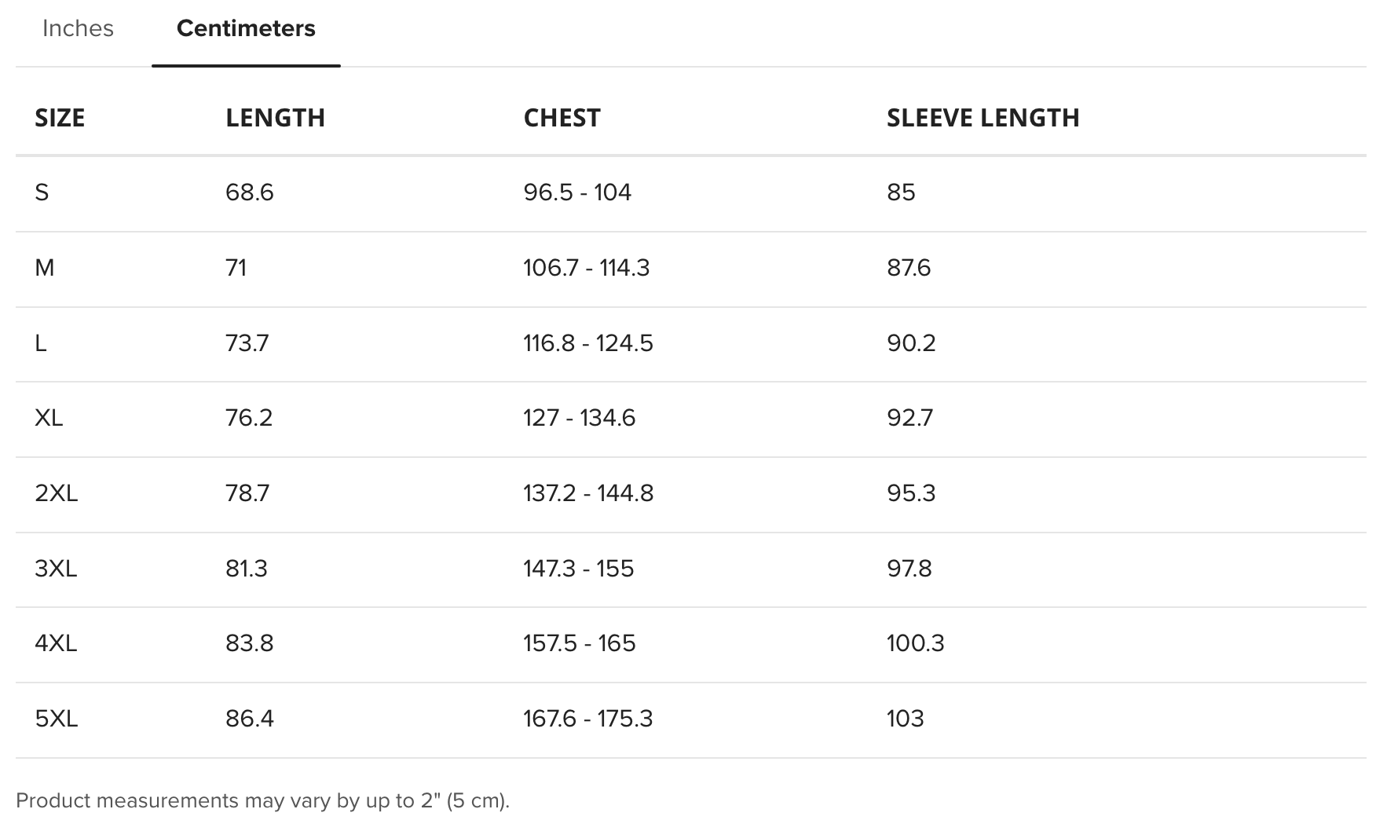Select the Centimeters tab
1387x831 pixels.
point(246,28)
